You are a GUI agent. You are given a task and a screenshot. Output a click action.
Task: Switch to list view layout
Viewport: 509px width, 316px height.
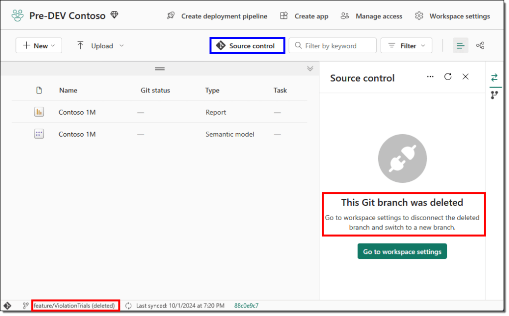point(460,46)
